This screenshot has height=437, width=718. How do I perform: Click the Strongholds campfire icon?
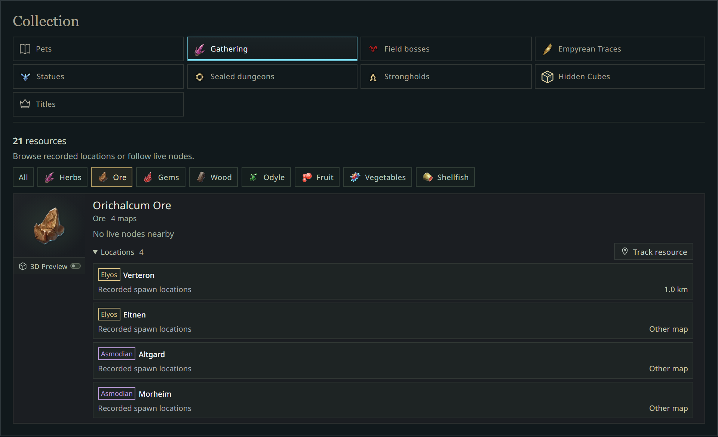coord(373,77)
